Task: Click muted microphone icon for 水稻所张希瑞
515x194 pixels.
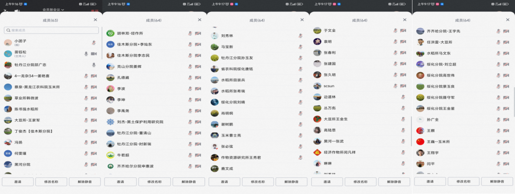Action: click(x=300, y=91)
